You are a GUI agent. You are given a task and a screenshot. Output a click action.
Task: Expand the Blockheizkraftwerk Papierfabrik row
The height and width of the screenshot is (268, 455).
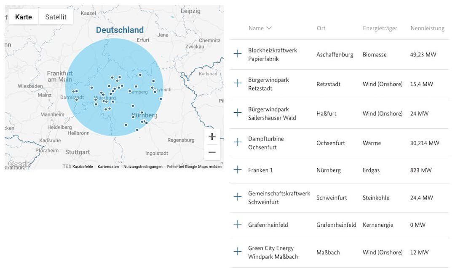(238, 54)
